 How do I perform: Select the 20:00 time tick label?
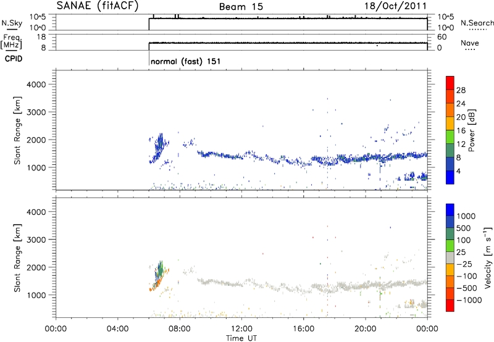365,329
